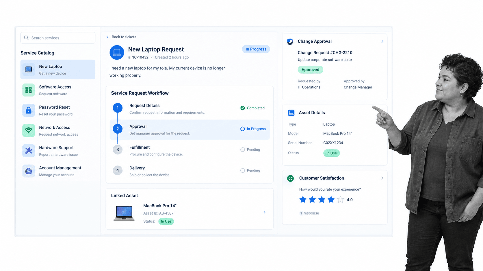Image resolution: width=483 pixels, height=271 pixels.
Task: Click the blue In Progress status badge
Action: 256,49
